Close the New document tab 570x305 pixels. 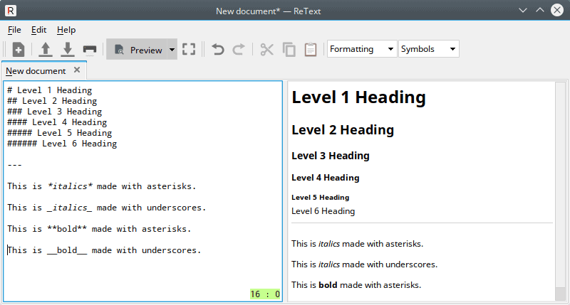click(x=77, y=70)
